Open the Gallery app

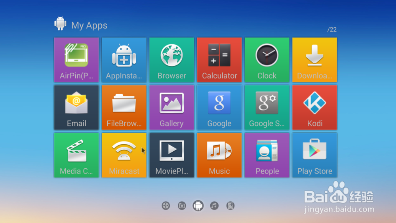(172, 108)
